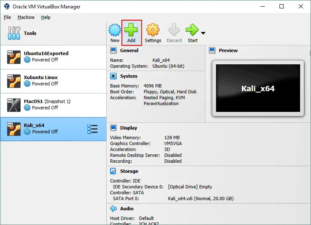Start the VM with the green arrow

[x=192, y=30]
